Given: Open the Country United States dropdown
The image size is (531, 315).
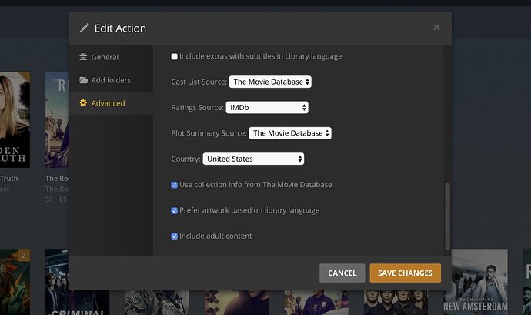Looking at the screenshot, I should (253, 159).
